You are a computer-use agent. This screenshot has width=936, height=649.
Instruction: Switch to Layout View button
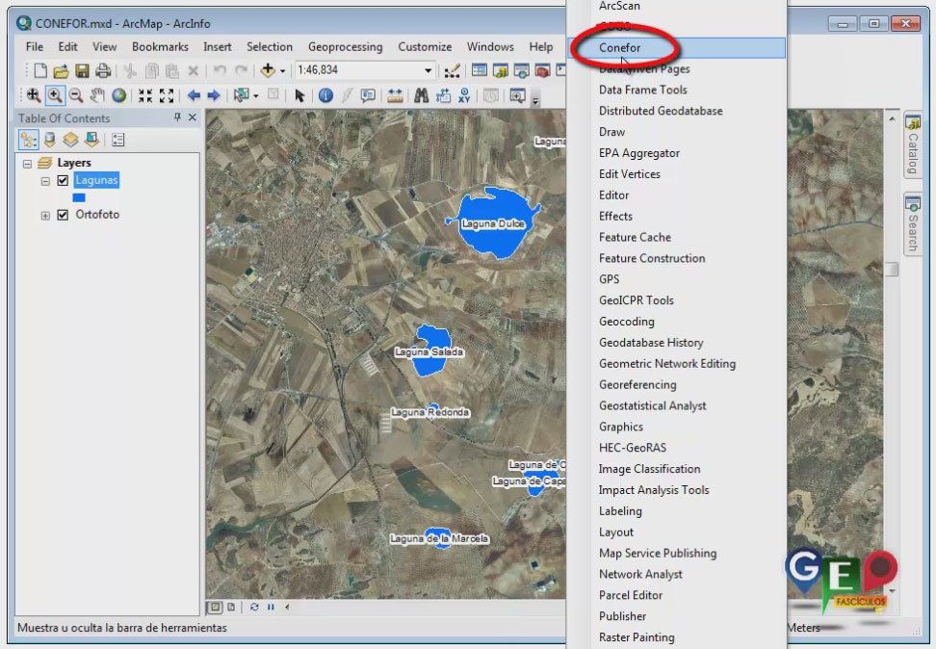(x=231, y=607)
